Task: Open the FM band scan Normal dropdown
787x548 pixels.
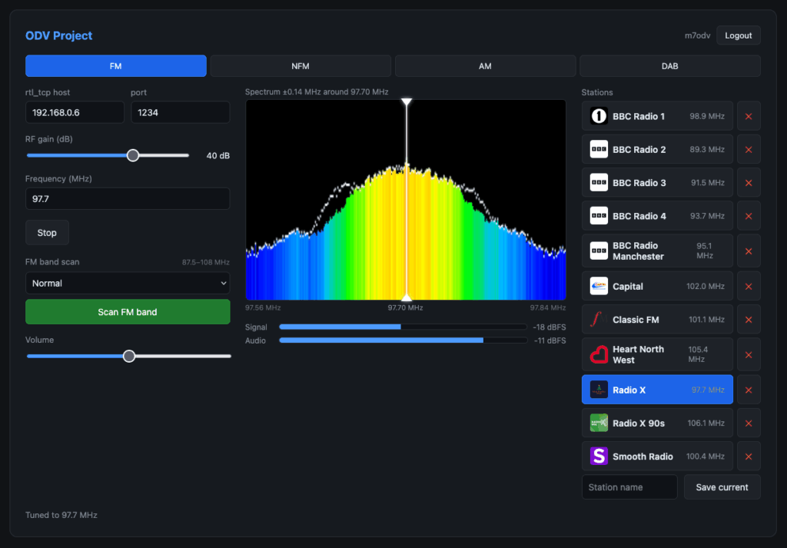Action: tap(128, 283)
